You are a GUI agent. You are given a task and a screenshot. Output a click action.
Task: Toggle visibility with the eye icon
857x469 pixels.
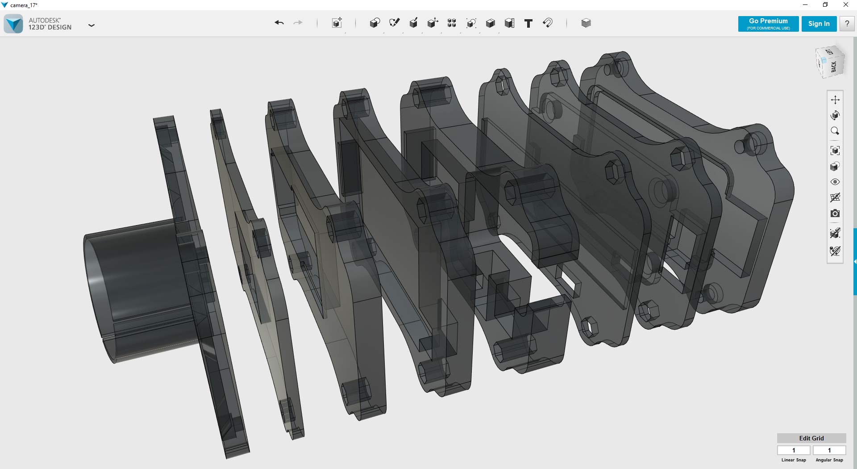click(x=836, y=182)
